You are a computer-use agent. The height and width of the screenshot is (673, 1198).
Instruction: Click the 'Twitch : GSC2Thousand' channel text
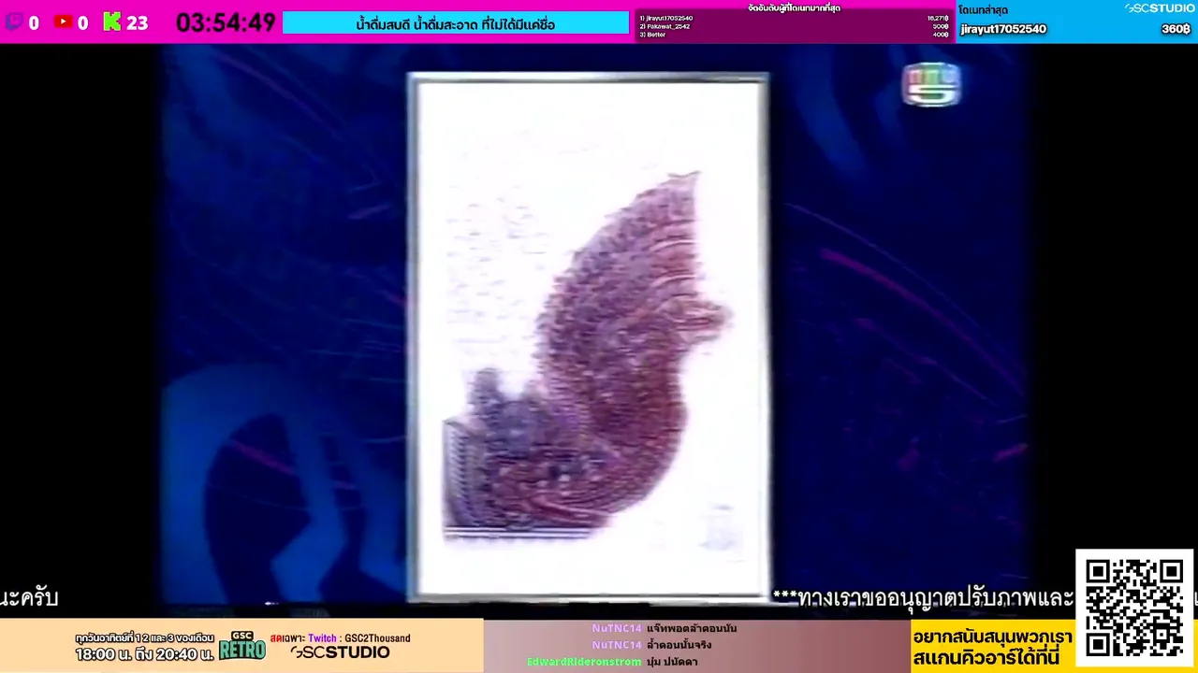tap(359, 638)
